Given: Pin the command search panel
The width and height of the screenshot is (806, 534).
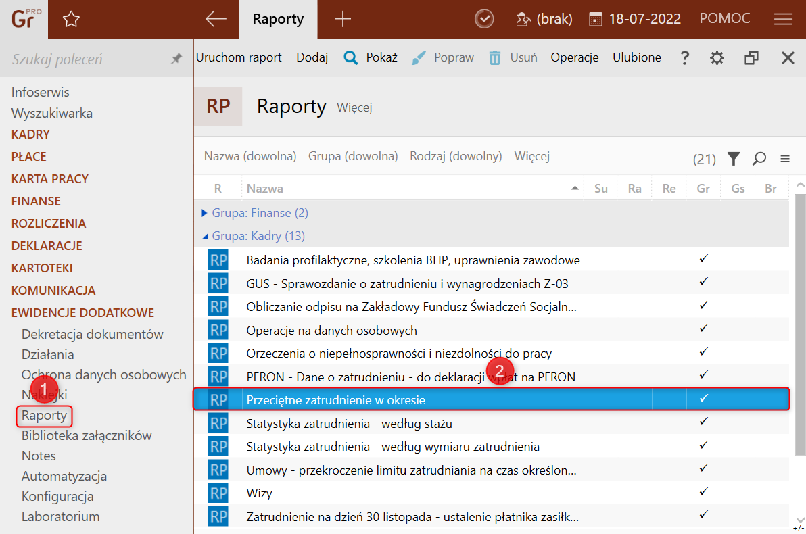Looking at the screenshot, I should click(x=176, y=59).
